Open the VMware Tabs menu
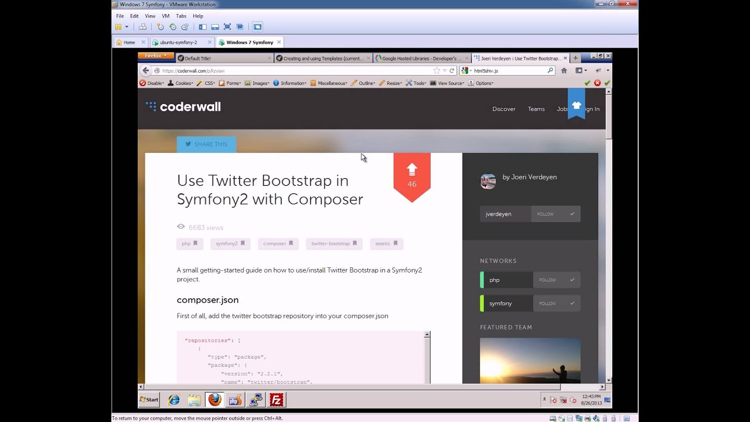Viewport: 750px width, 422px height. (181, 16)
